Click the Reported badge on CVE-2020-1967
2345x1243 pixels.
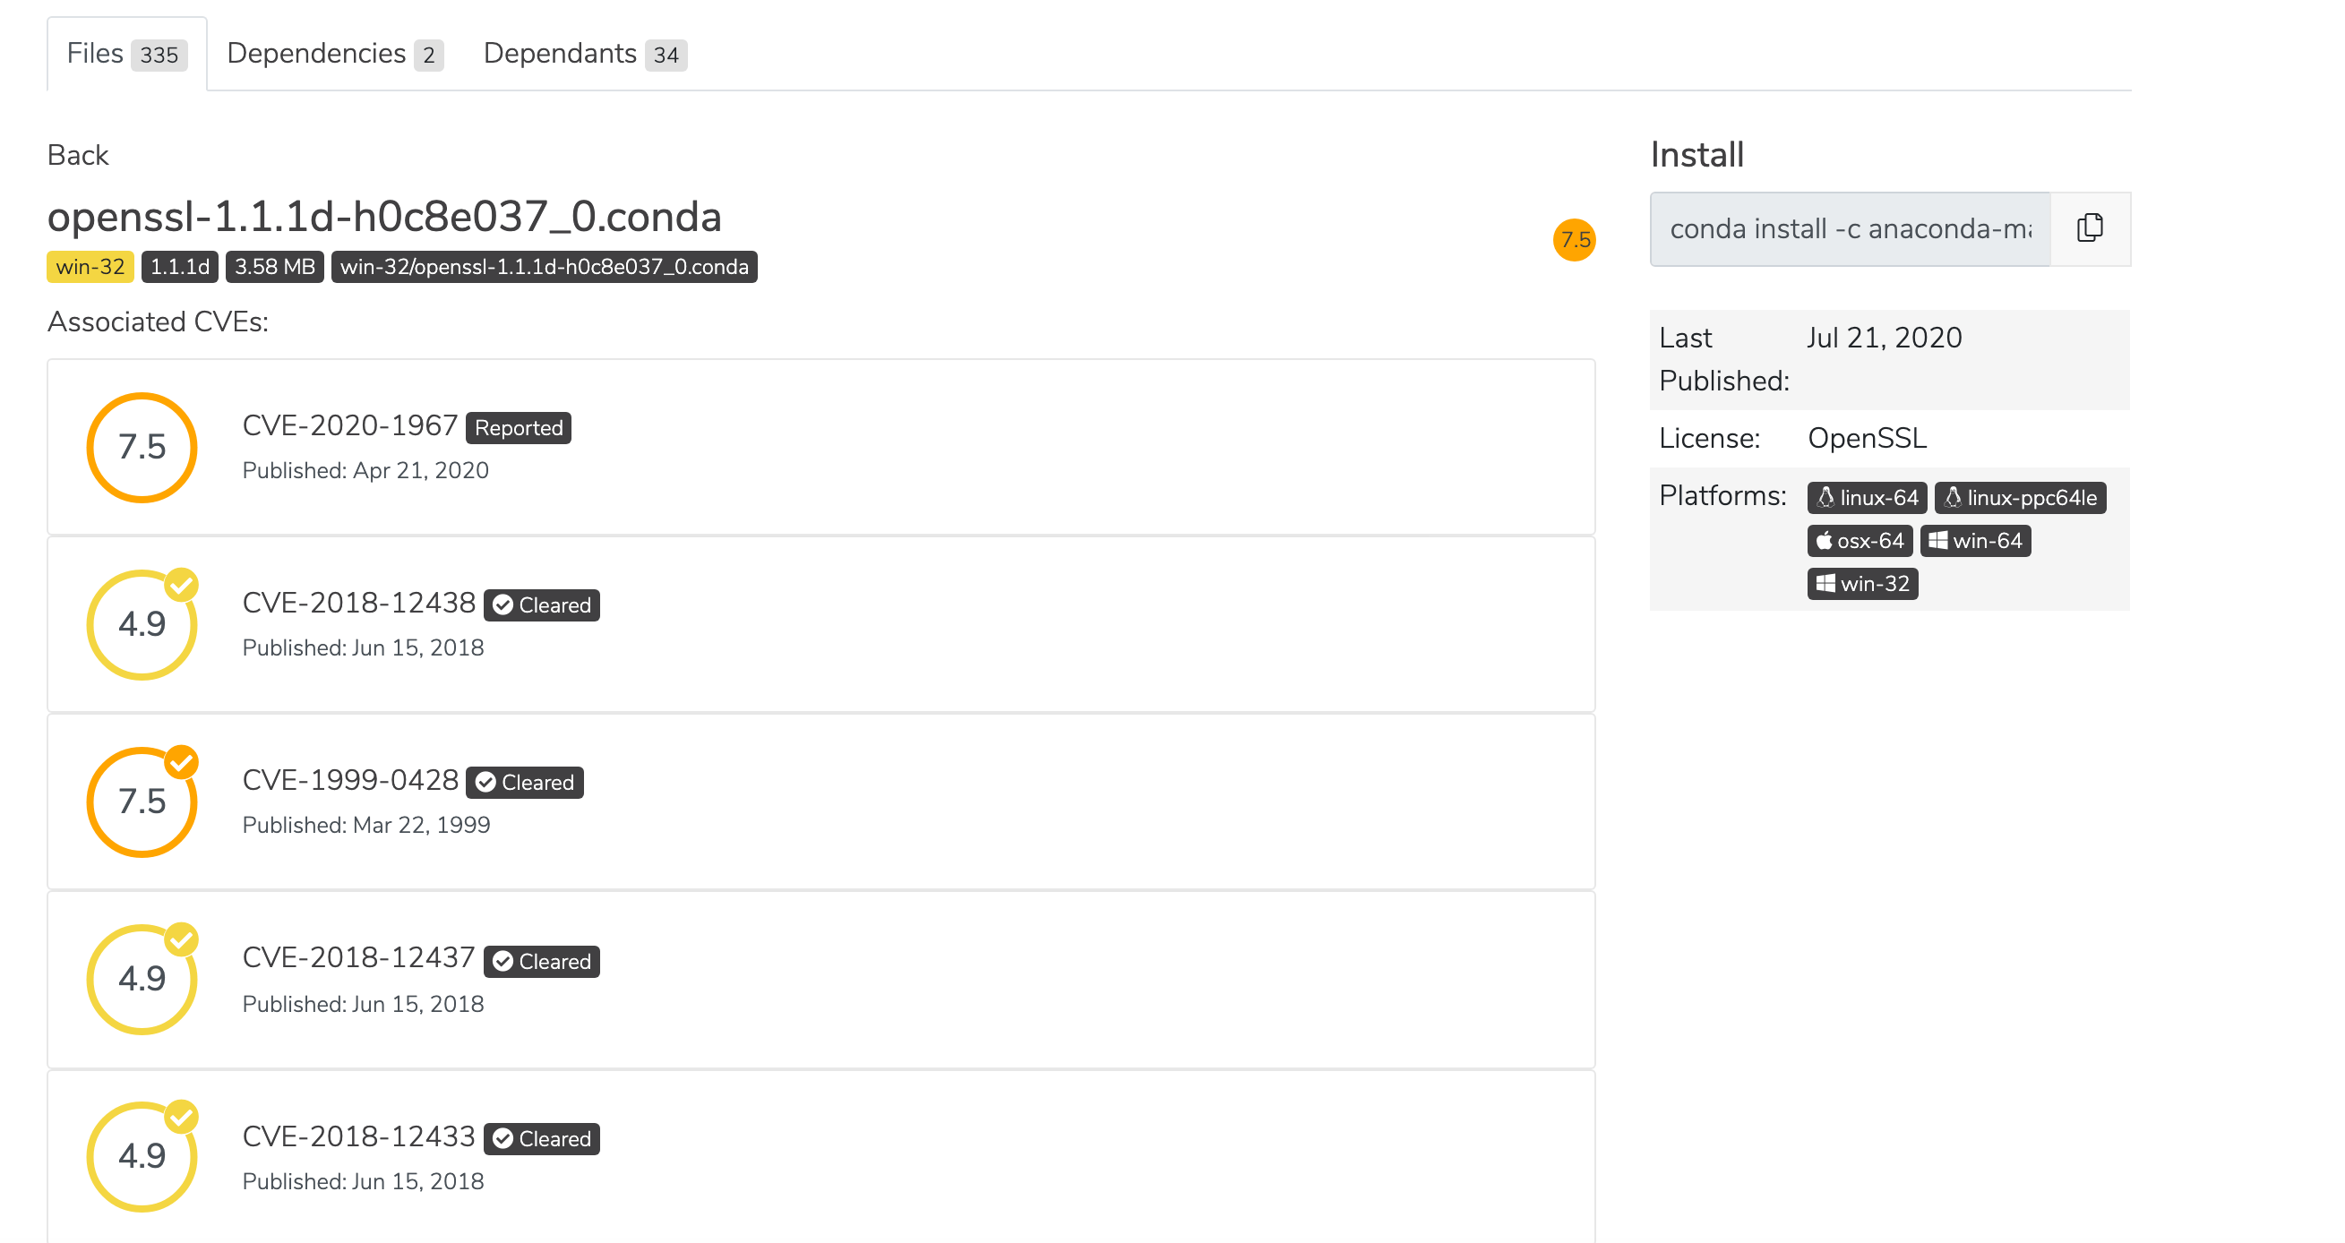518,428
